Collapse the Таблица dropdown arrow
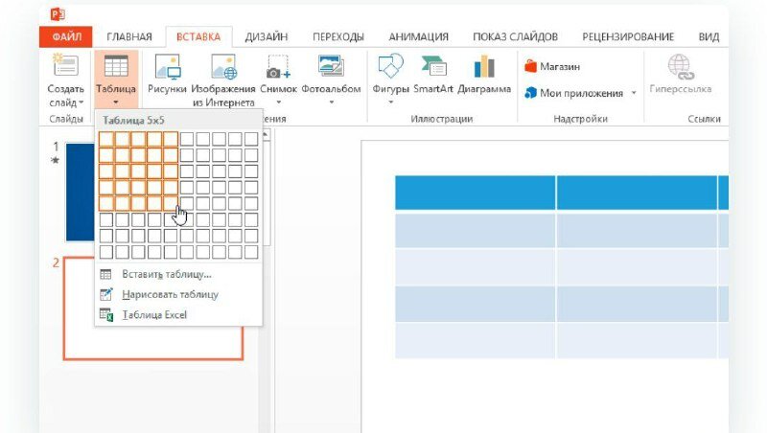 tap(116, 103)
